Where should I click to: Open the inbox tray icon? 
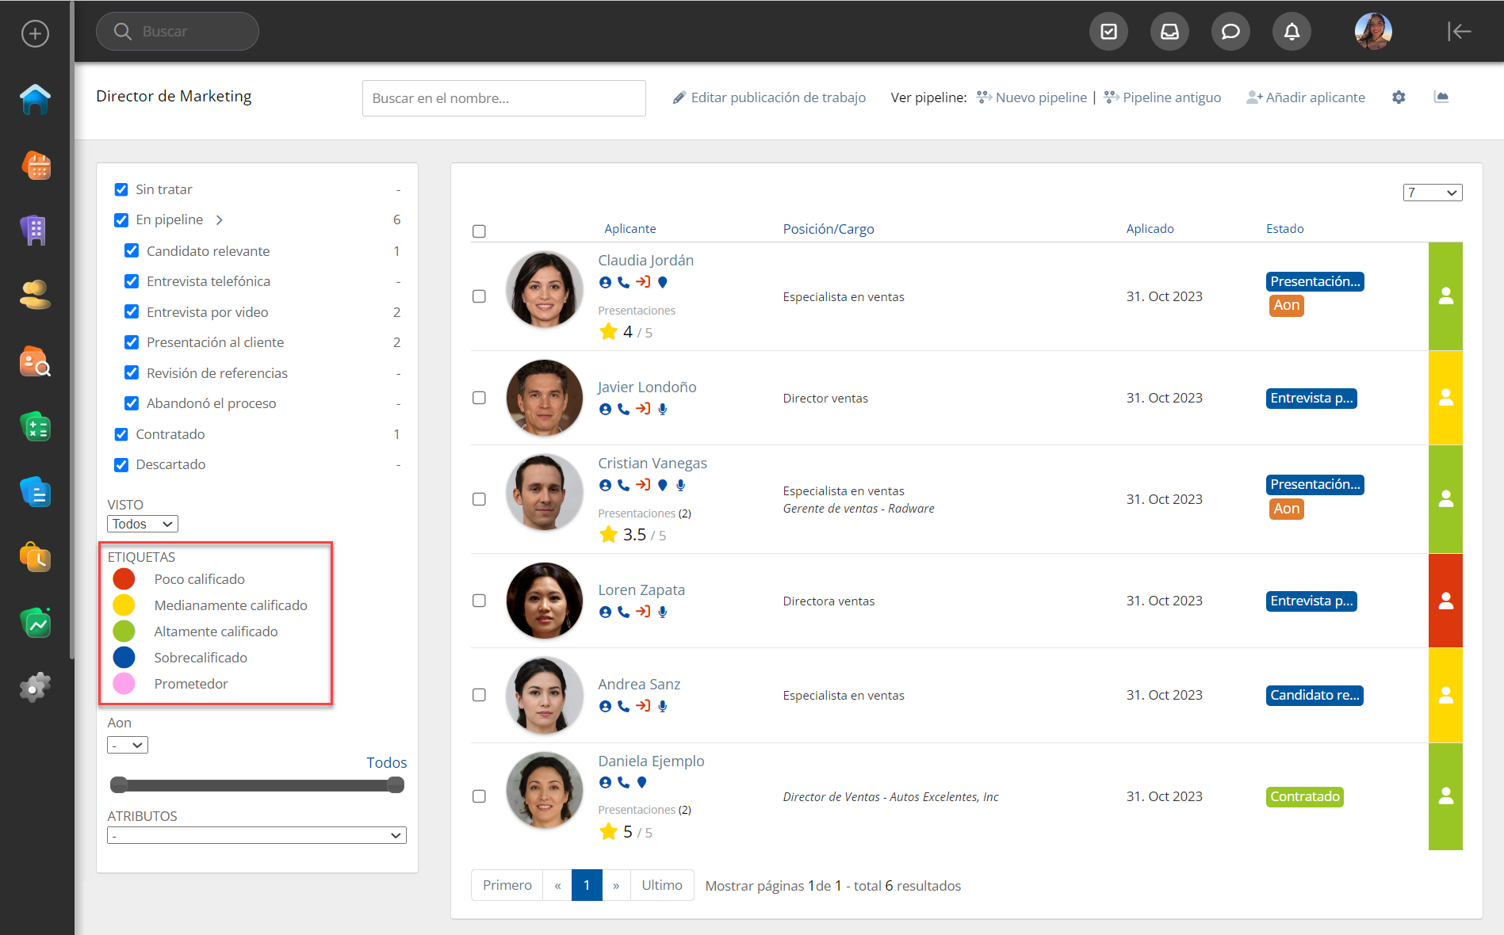pos(1169,32)
